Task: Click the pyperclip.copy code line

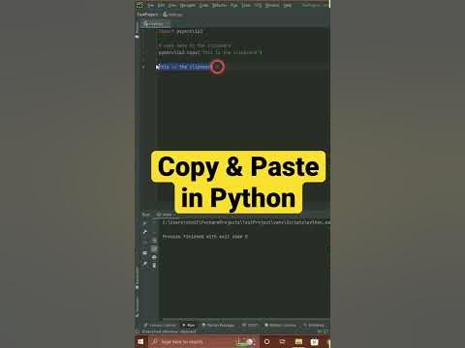Action: (x=210, y=52)
